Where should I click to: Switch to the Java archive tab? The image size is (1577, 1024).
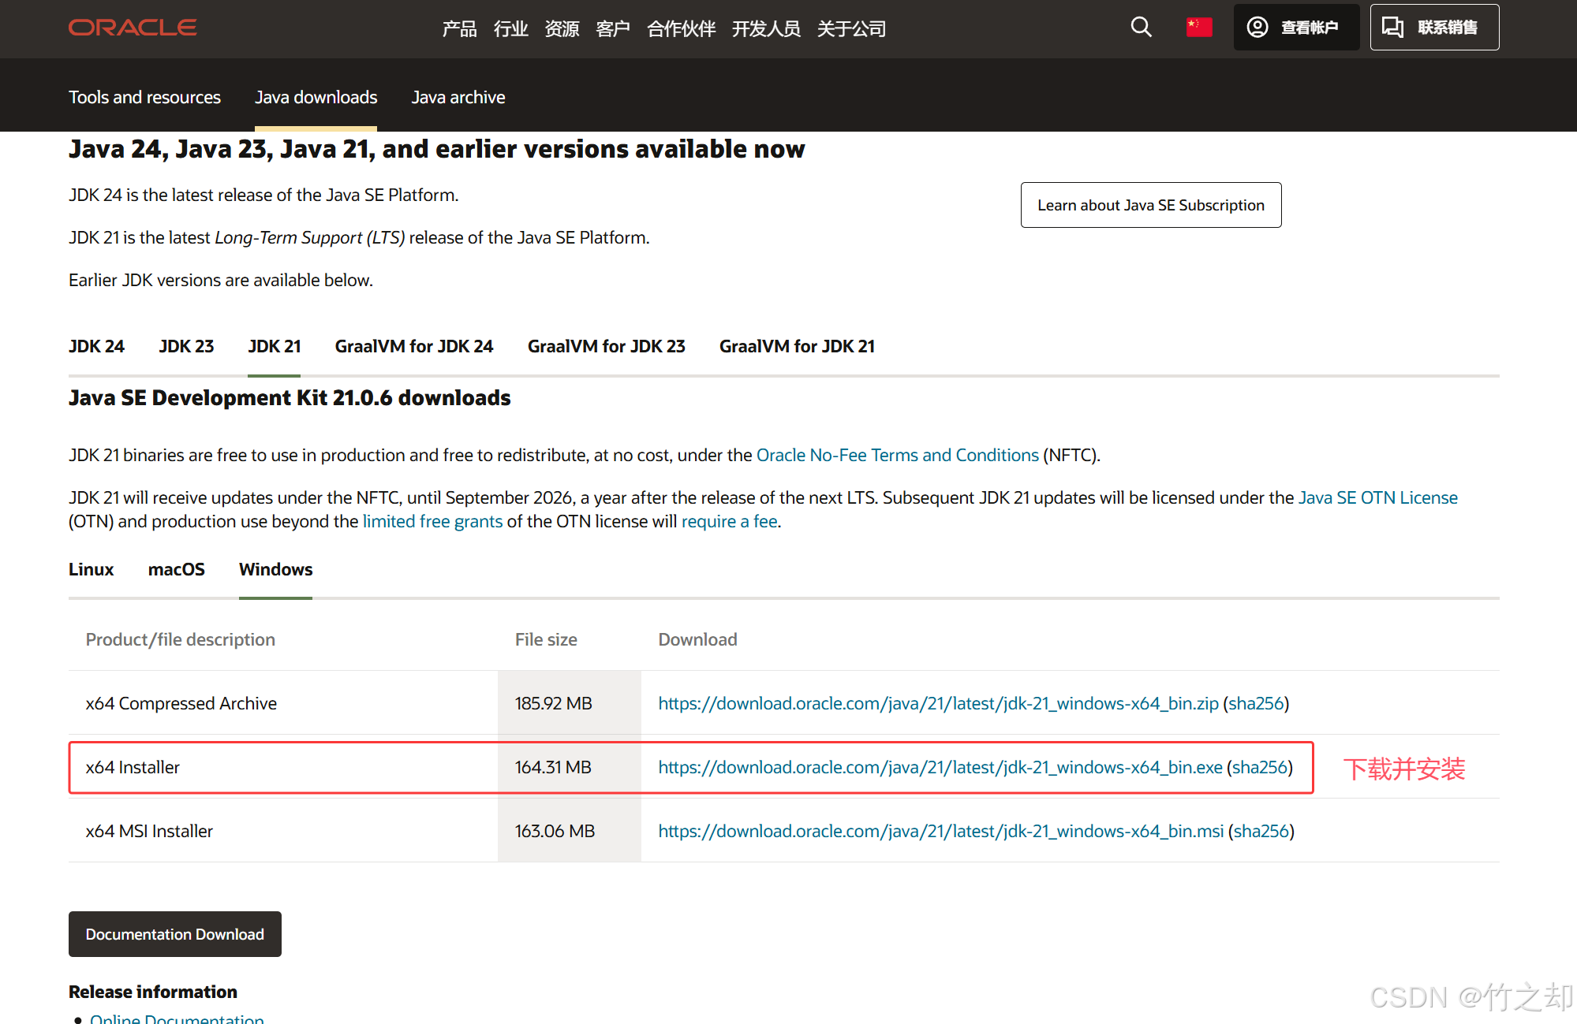tap(458, 97)
